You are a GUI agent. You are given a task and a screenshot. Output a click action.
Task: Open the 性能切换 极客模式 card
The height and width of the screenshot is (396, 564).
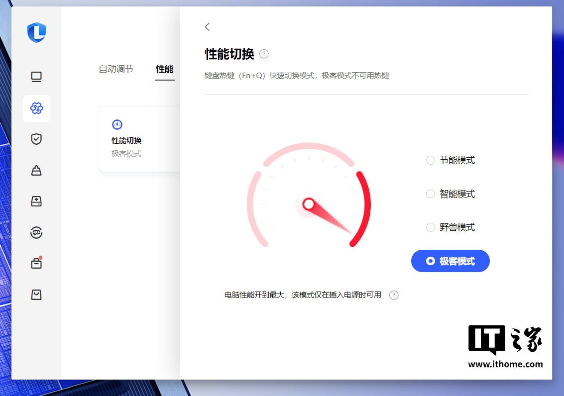[x=139, y=139]
